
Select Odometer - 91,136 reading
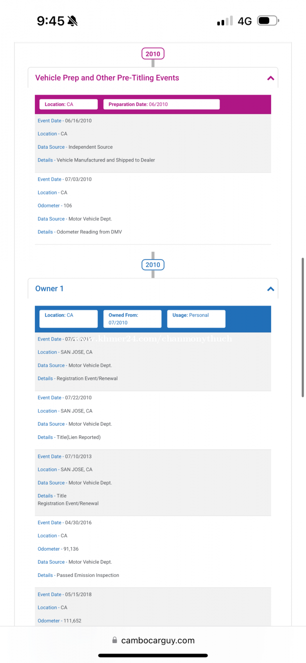pos(58,549)
